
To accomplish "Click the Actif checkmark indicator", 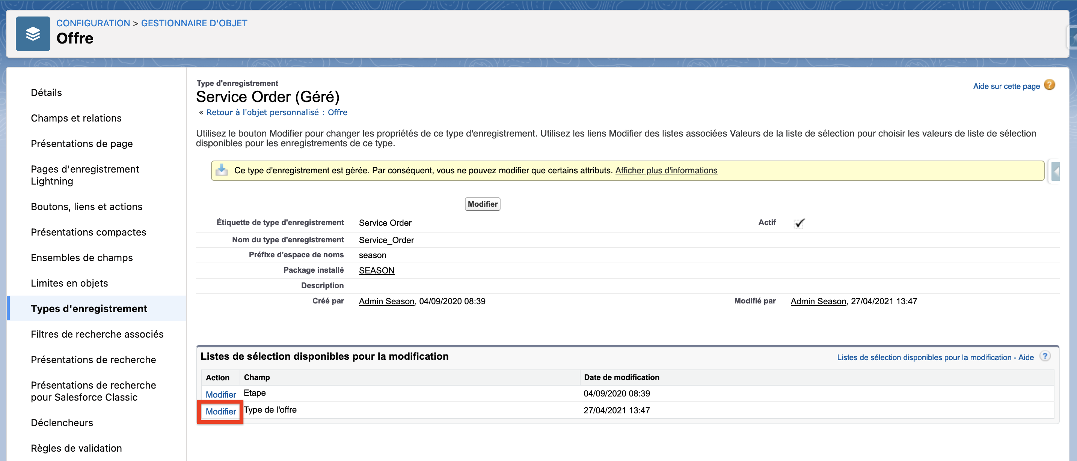I will point(799,223).
